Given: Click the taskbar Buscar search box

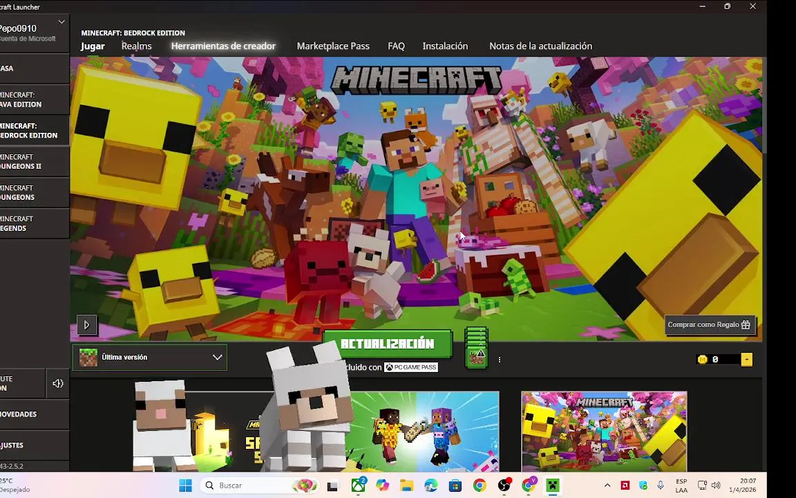Looking at the screenshot, I should (259, 486).
